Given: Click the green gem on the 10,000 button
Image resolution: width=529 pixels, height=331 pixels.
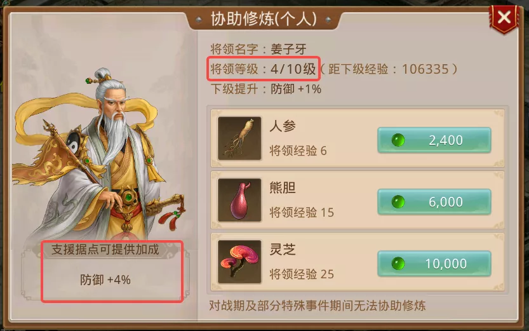Looking at the screenshot, I should coord(398,264).
